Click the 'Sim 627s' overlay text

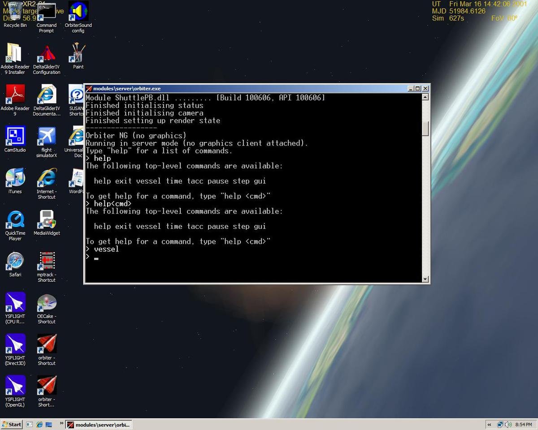[x=448, y=18]
